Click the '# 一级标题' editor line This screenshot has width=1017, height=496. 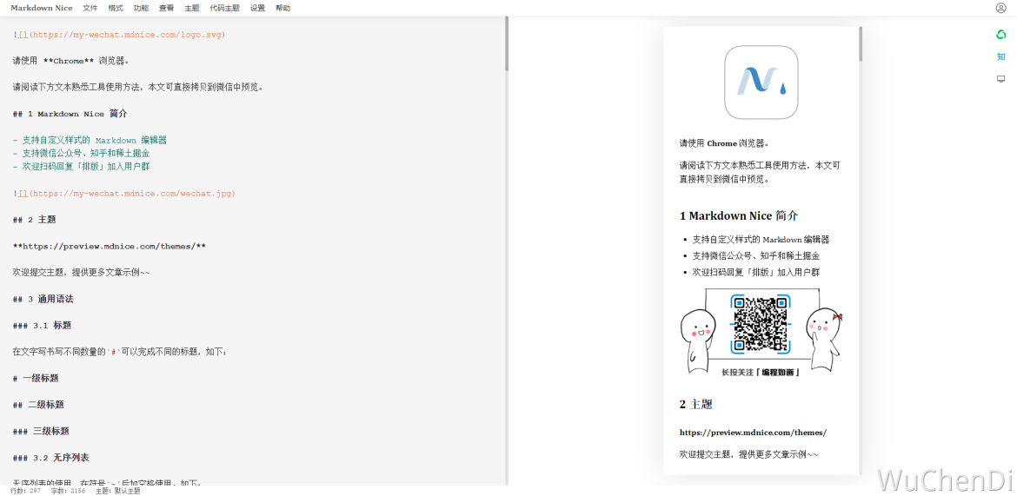pyautogui.click(x=36, y=378)
